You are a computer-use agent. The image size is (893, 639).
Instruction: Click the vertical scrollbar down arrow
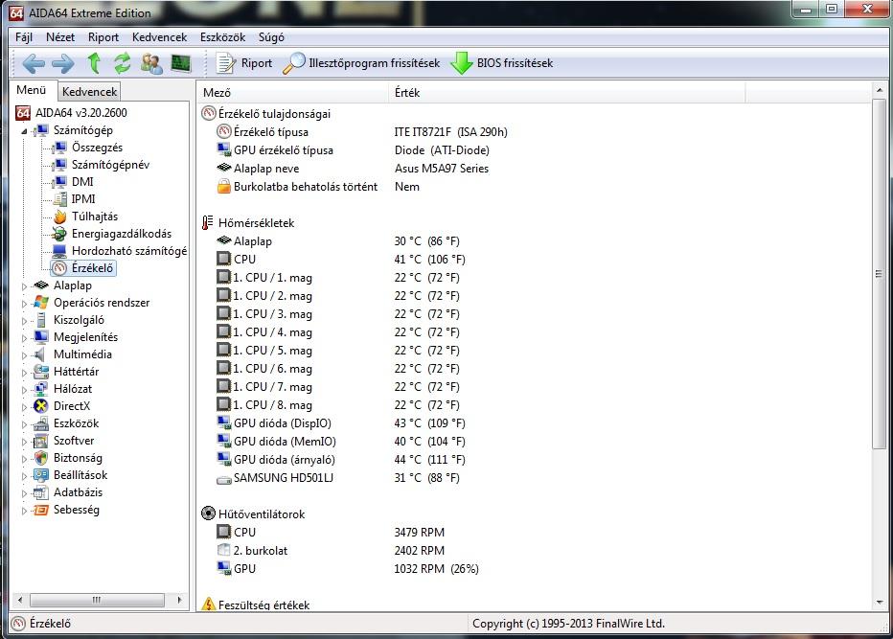(879, 602)
